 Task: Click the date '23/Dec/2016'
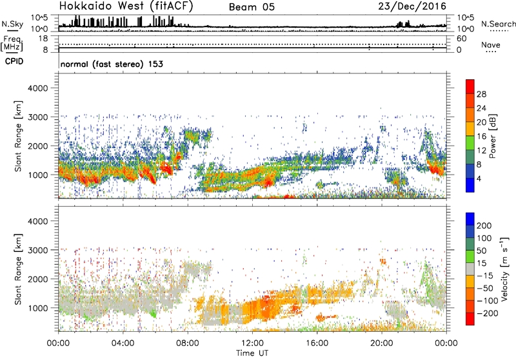(412, 6)
